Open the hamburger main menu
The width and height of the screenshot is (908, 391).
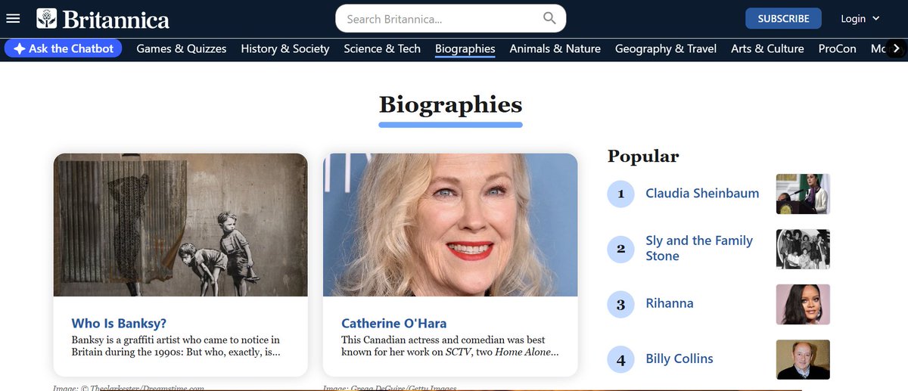[13, 18]
